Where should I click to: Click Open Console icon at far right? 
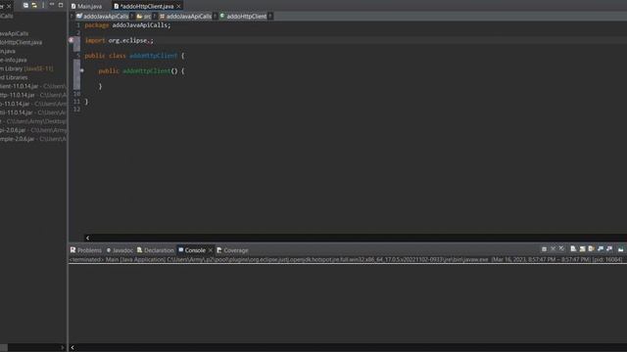620,249
